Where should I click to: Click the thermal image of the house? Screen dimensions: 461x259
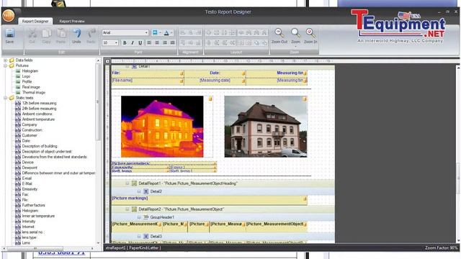pos(162,127)
